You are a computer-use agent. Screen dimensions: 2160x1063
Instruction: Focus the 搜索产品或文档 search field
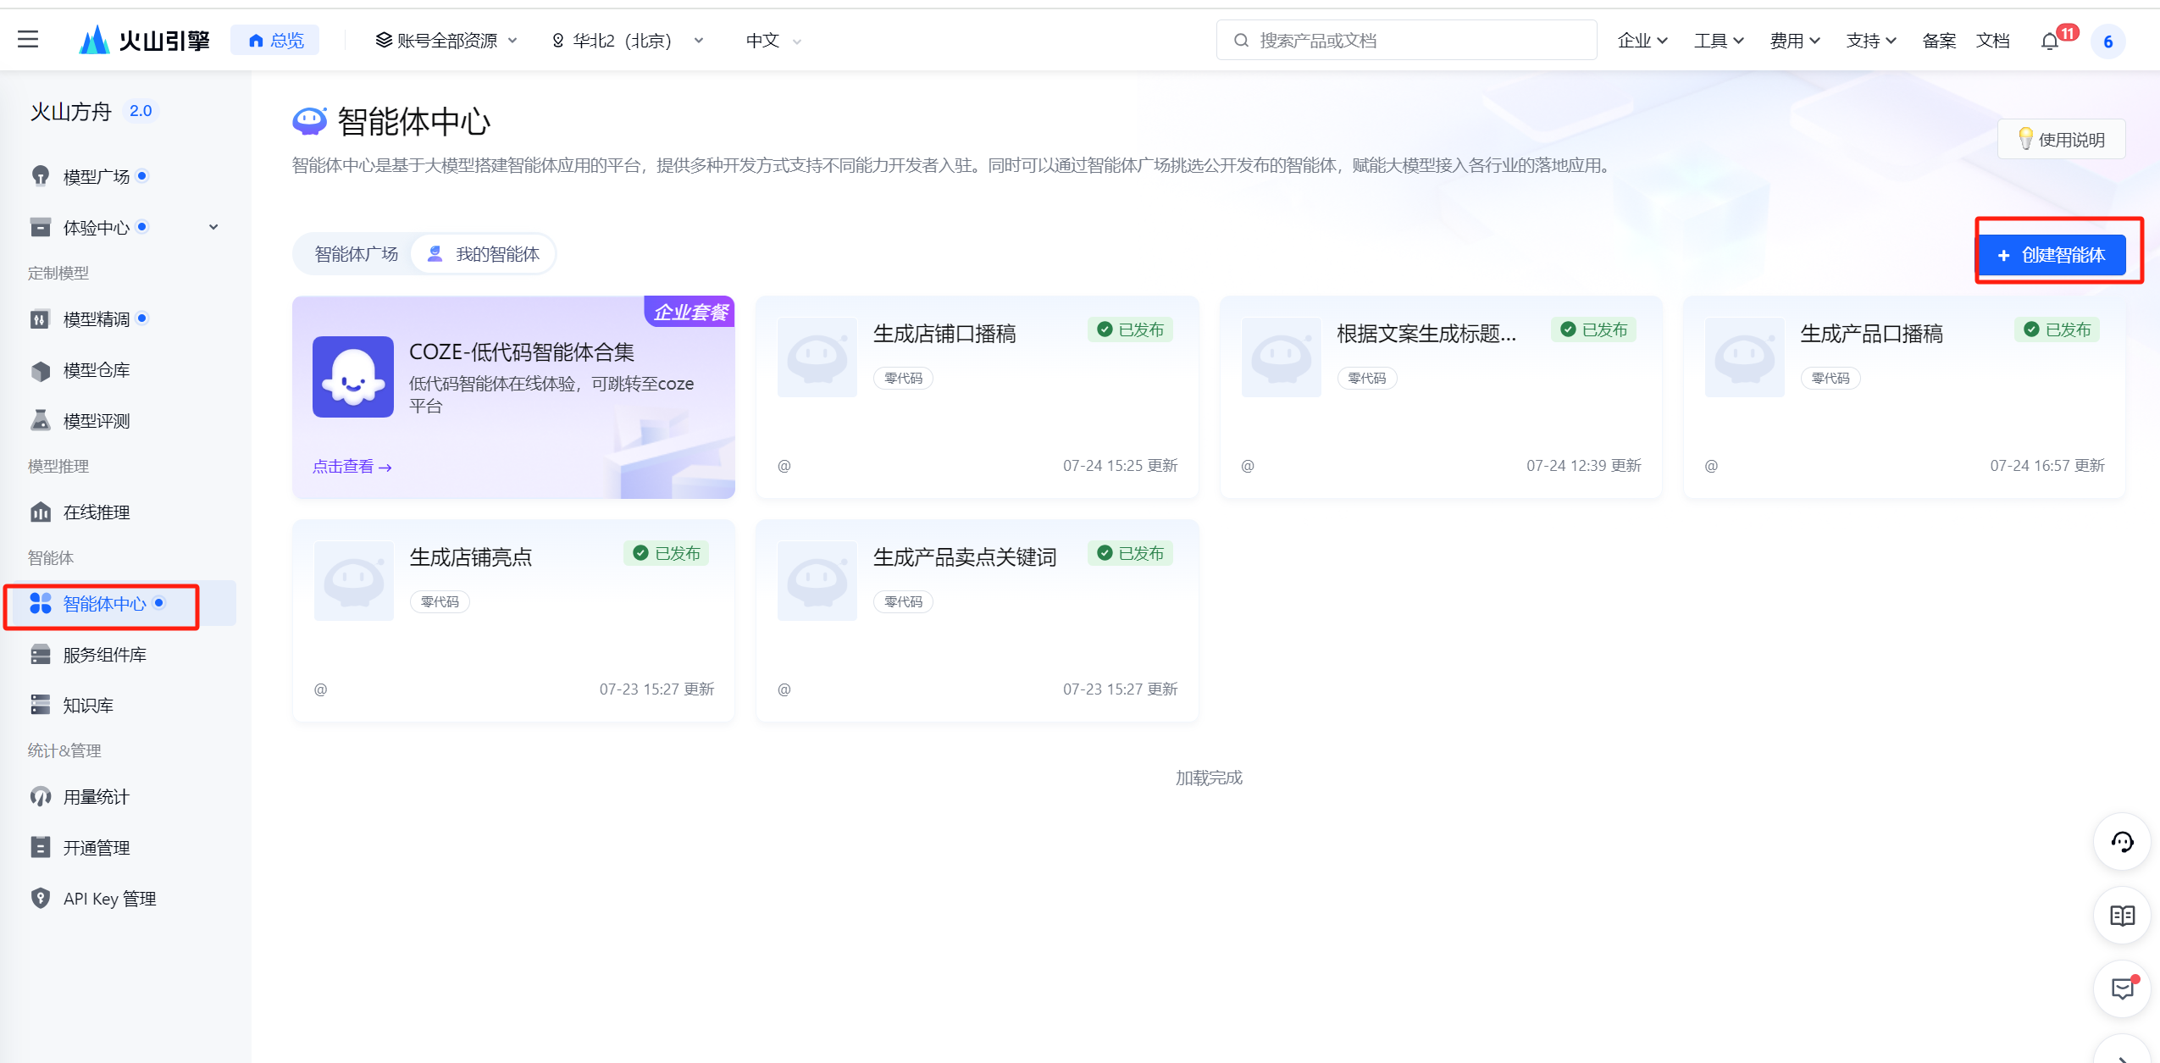click(x=1406, y=40)
